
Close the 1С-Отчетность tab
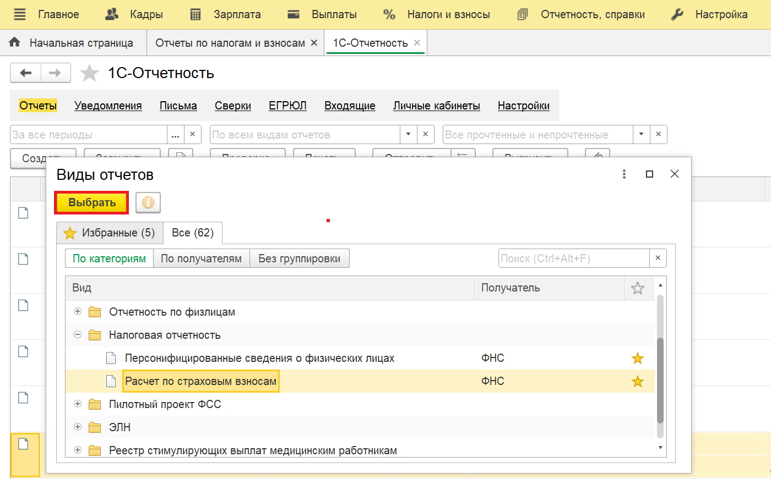pyautogui.click(x=417, y=43)
